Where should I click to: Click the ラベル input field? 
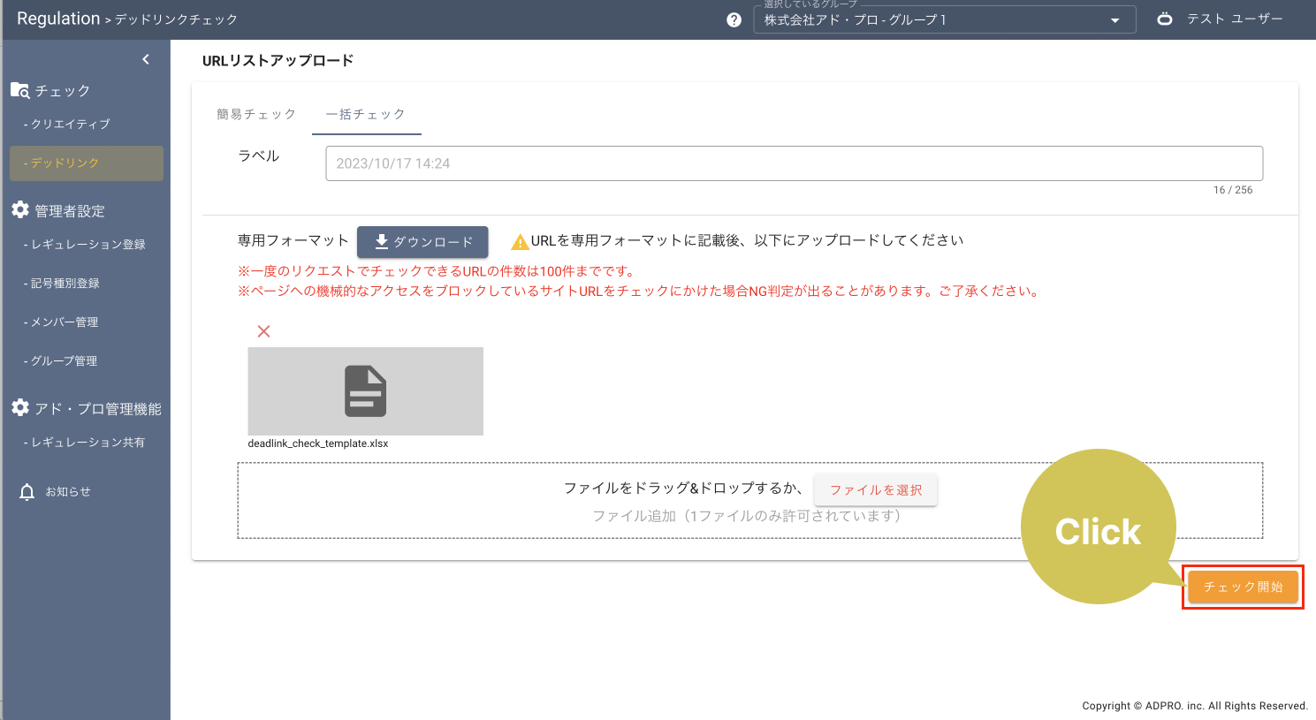[x=793, y=163]
